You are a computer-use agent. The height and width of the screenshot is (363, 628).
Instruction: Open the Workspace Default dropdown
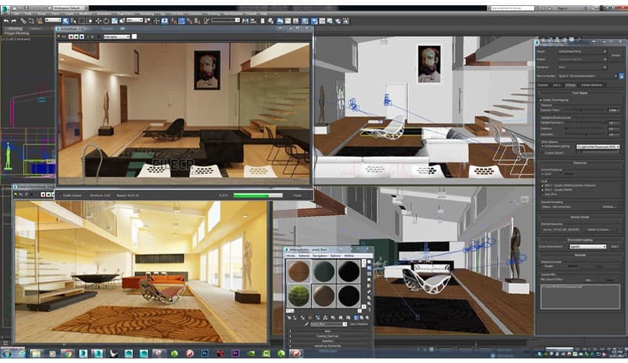tap(70, 8)
